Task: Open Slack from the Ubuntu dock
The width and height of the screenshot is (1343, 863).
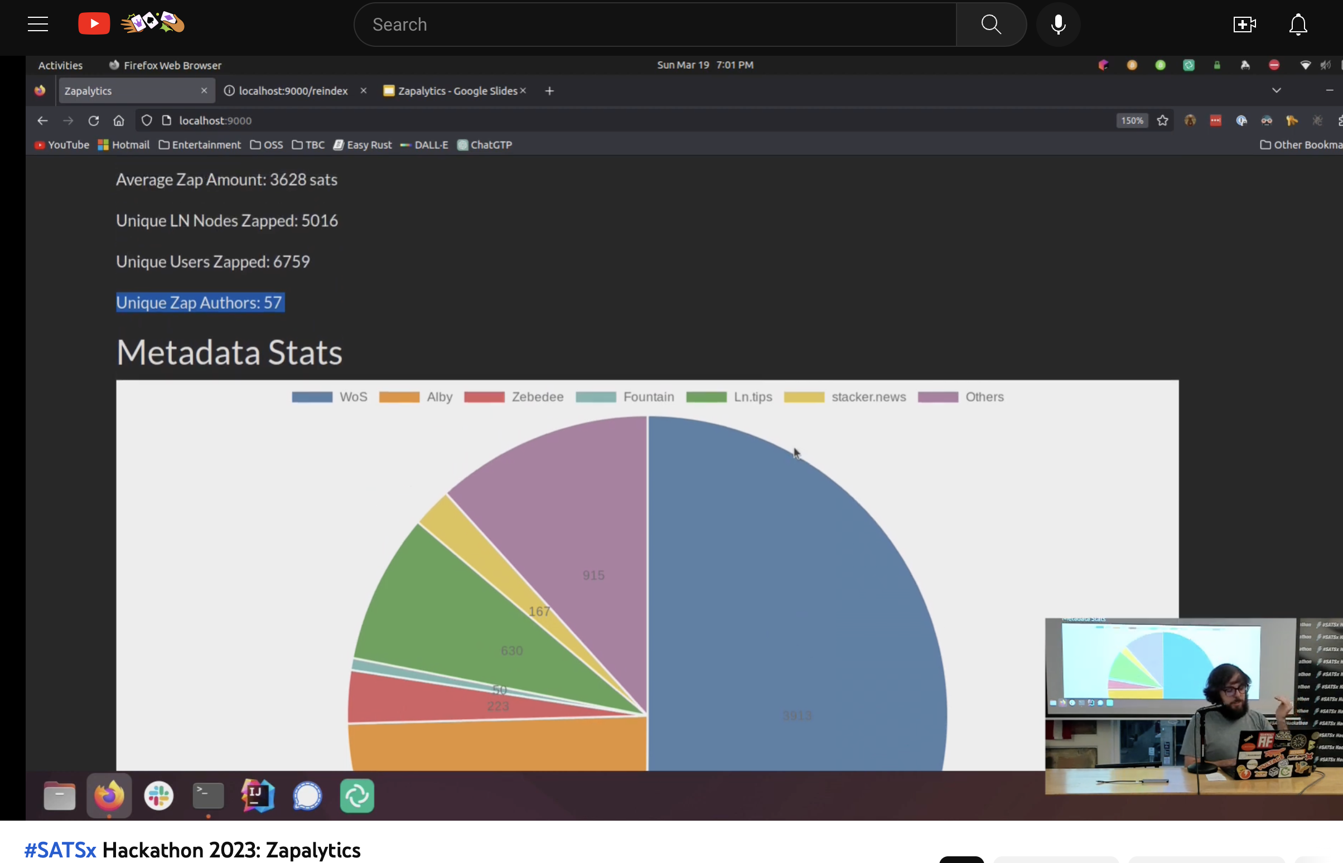Action: [158, 795]
